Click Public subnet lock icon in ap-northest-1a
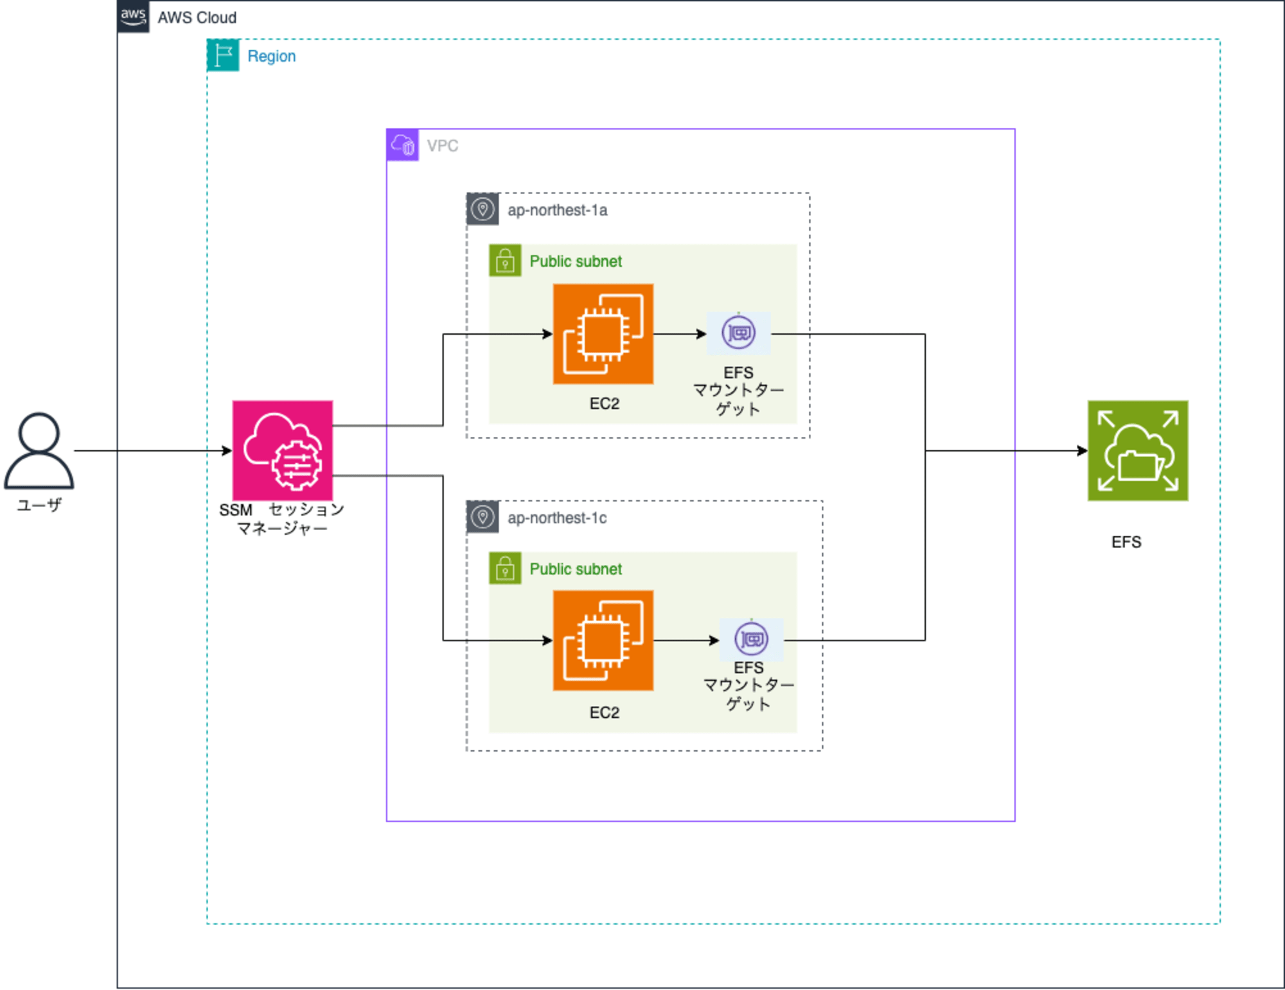This screenshot has width=1285, height=990. [505, 260]
